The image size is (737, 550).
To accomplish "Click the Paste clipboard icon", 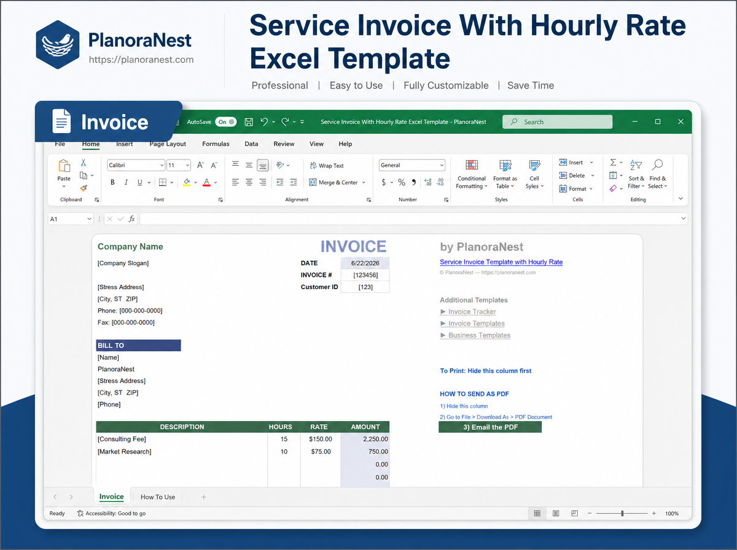I will point(64,166).
